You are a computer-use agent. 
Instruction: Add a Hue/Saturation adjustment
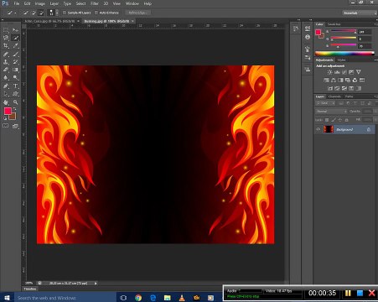[326, 81]
